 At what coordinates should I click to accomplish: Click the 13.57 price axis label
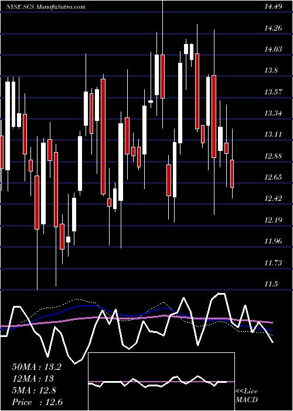point(273,92)
